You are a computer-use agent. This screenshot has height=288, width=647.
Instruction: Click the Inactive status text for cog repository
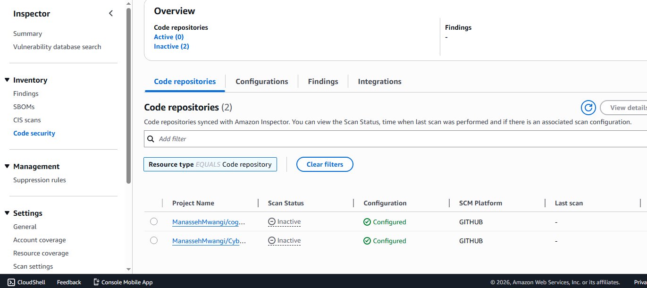[x=289, y=222]
